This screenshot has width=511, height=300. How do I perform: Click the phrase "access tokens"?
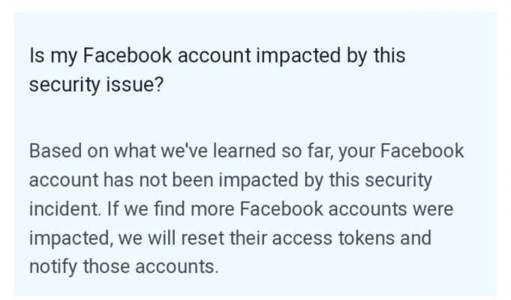coord(333,238)
